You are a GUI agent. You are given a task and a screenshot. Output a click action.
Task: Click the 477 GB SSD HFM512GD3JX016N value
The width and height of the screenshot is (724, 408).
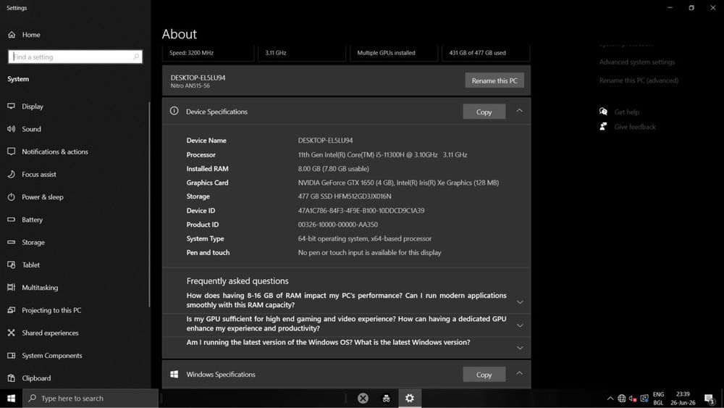[x=345, y=196]
